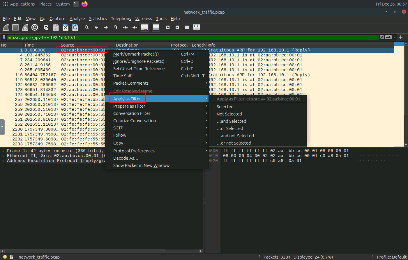The height and width of the screenshot is (260, 408).
Task: Clear the display filter with X button
Action: (x=382, y=37)
